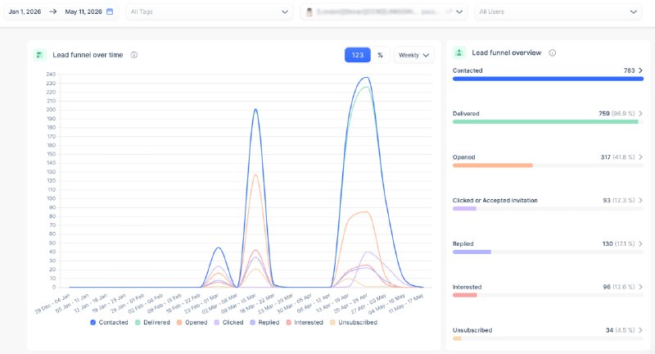655x354 pixels.
Task: Click the Lead funnel over time chart icon
Action: coord(39,55)
